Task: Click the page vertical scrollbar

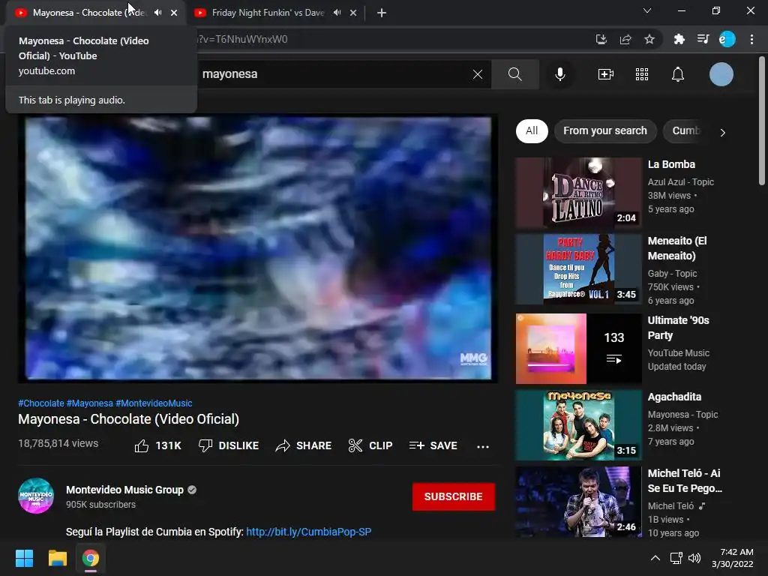Action: pyautogui.click(x=762, y=121)
